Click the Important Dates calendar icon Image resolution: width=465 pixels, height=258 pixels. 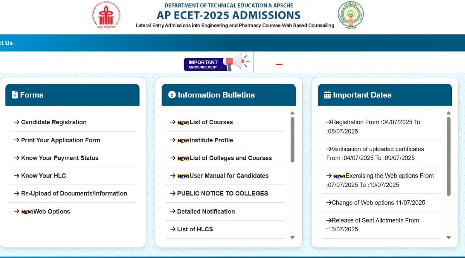327,95
